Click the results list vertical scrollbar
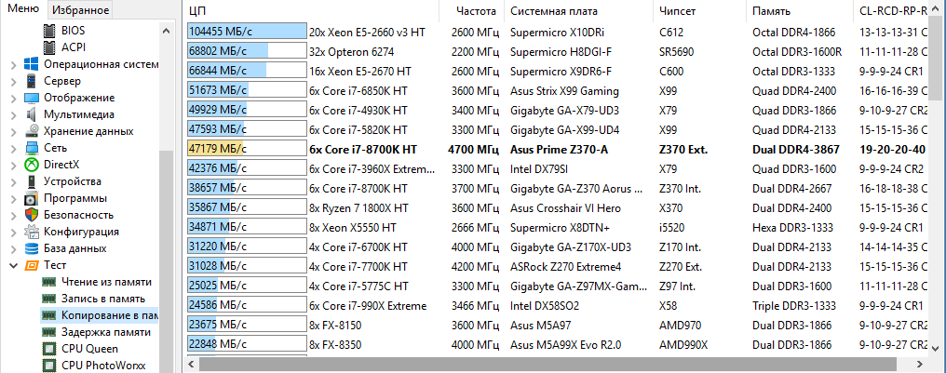 click(x=938, y=186)
